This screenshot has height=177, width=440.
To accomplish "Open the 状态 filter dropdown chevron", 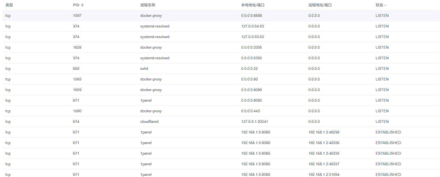I will (385, 5).
